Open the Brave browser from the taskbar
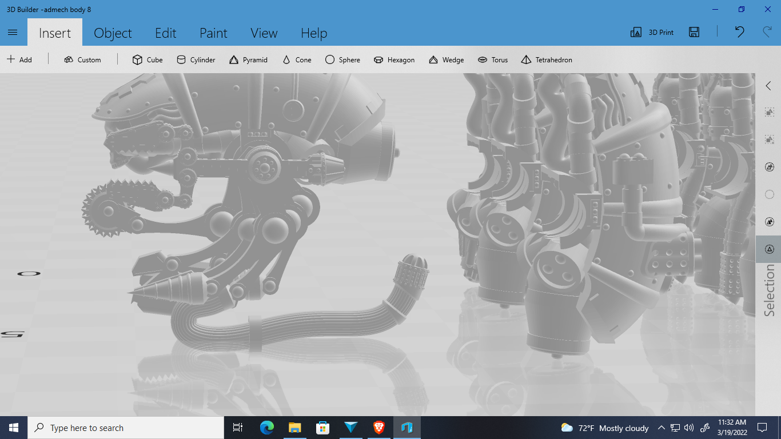This screenshot has width=781, height=439. tap(378, 428)
